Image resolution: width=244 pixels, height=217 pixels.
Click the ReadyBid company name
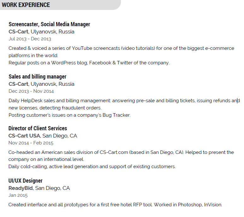pos(20,188)
